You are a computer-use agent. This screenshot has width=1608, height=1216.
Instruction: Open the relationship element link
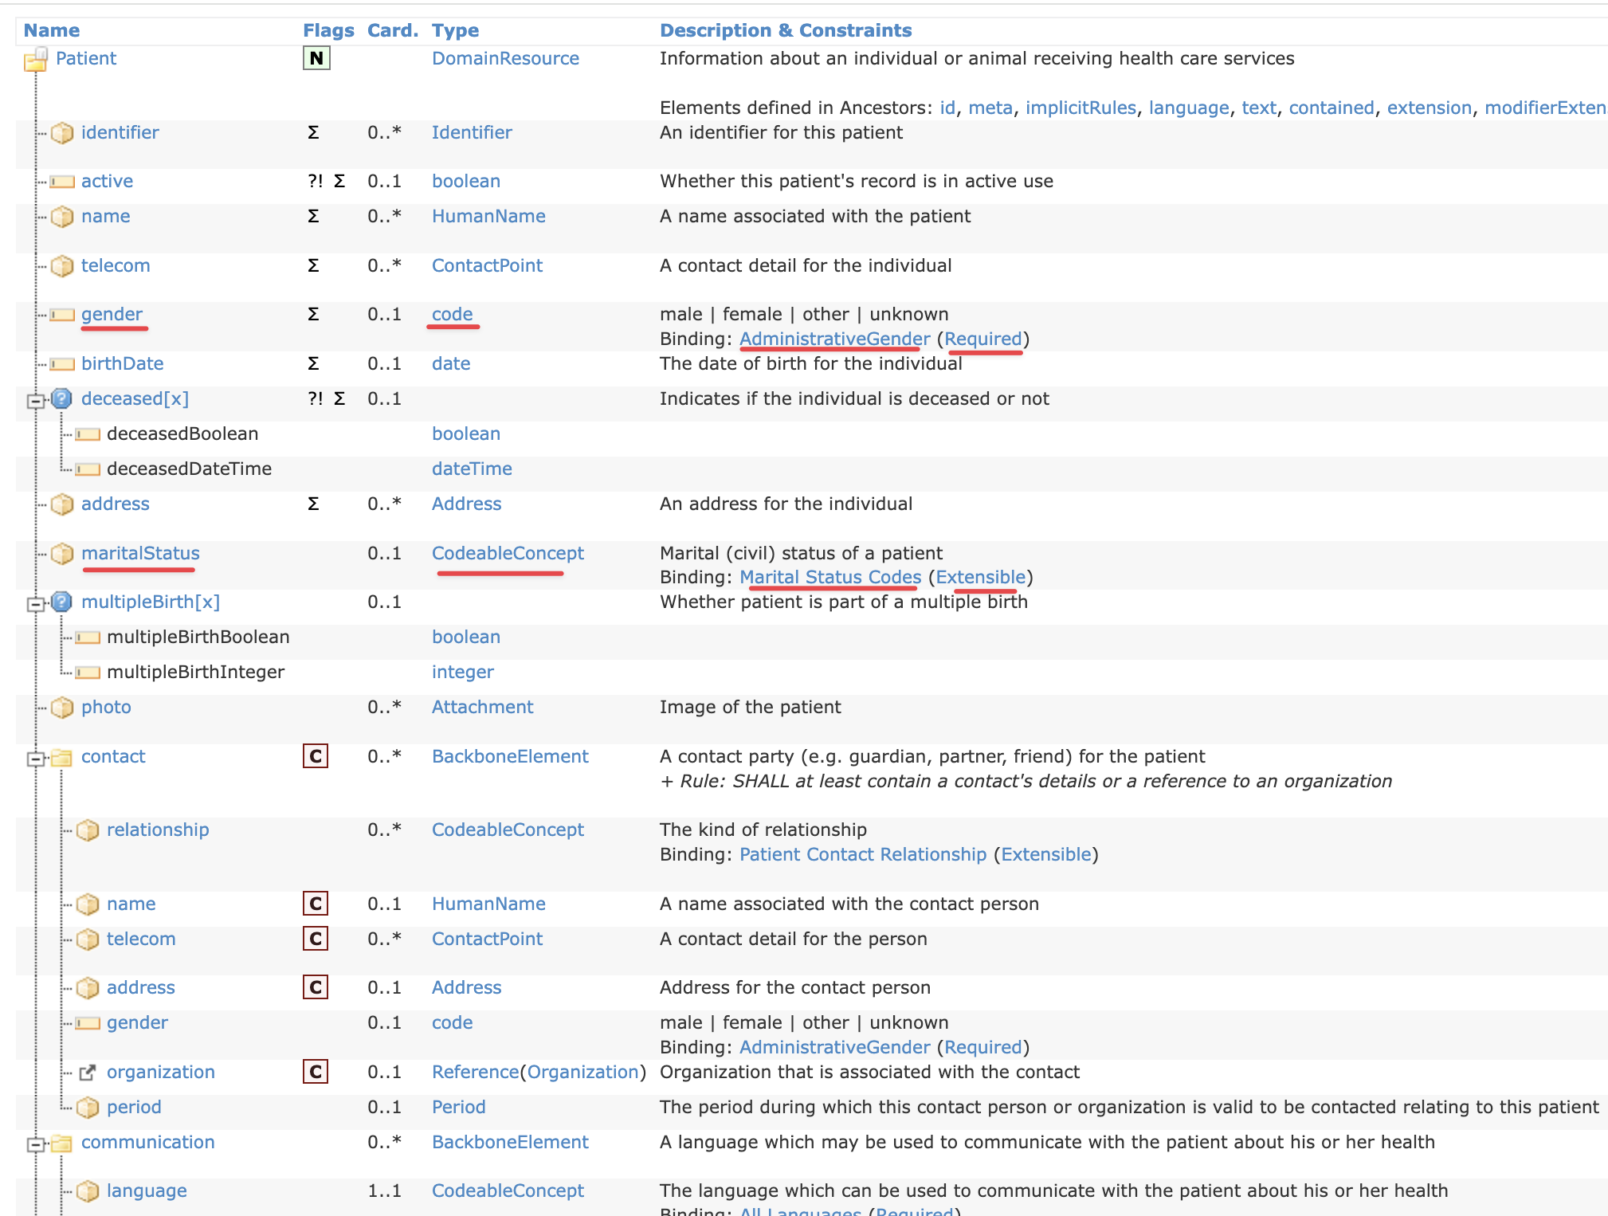[x=158, y=830]
